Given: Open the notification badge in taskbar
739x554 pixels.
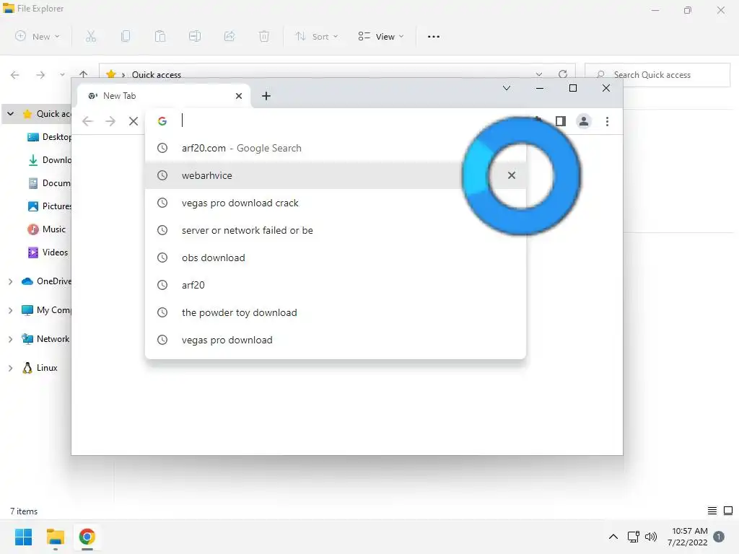Looking at the screenshot, I should (719, 537).
